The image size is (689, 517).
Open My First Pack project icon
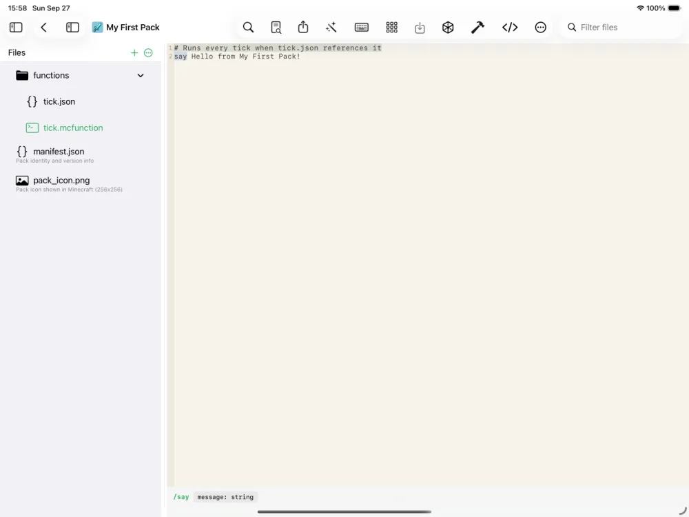coord(97,28)
